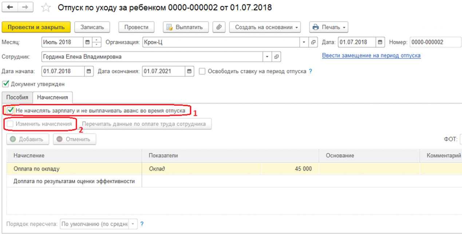This screenshot has width=462, height=234.
Task: Open Создать на основании dropdown
Action: [x=267, y=27]
